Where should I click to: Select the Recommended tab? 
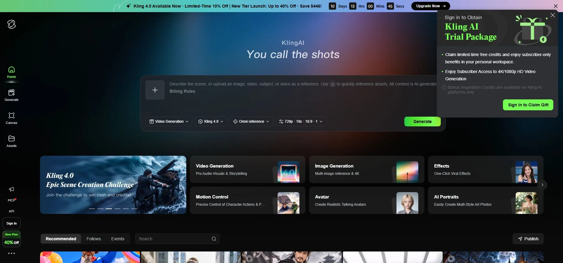pyautogui.click(x=61, y=239)
